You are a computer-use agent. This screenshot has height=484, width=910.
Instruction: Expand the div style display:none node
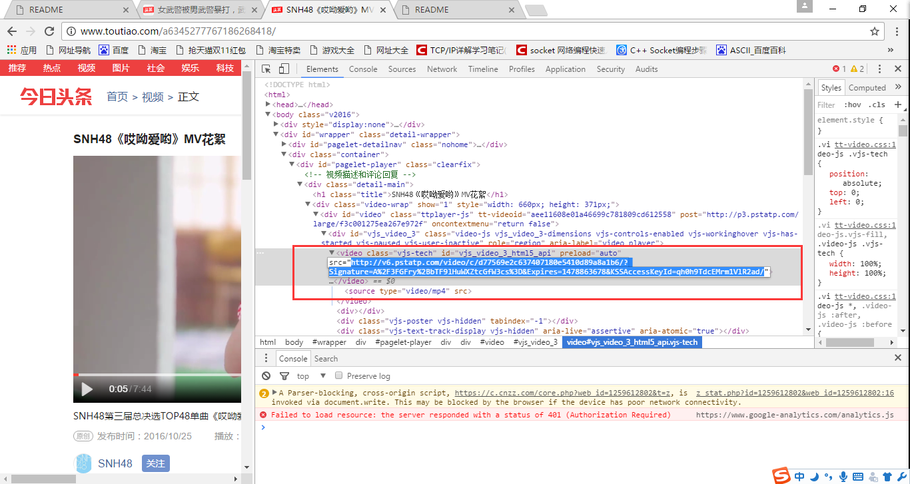pyautogui.click(x=276, y=124)
